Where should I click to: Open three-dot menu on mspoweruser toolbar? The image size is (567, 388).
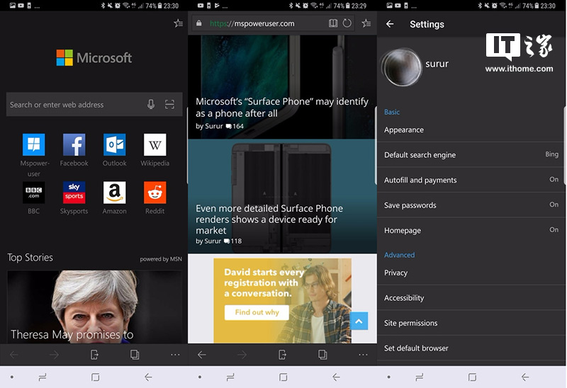coord(364,355)
